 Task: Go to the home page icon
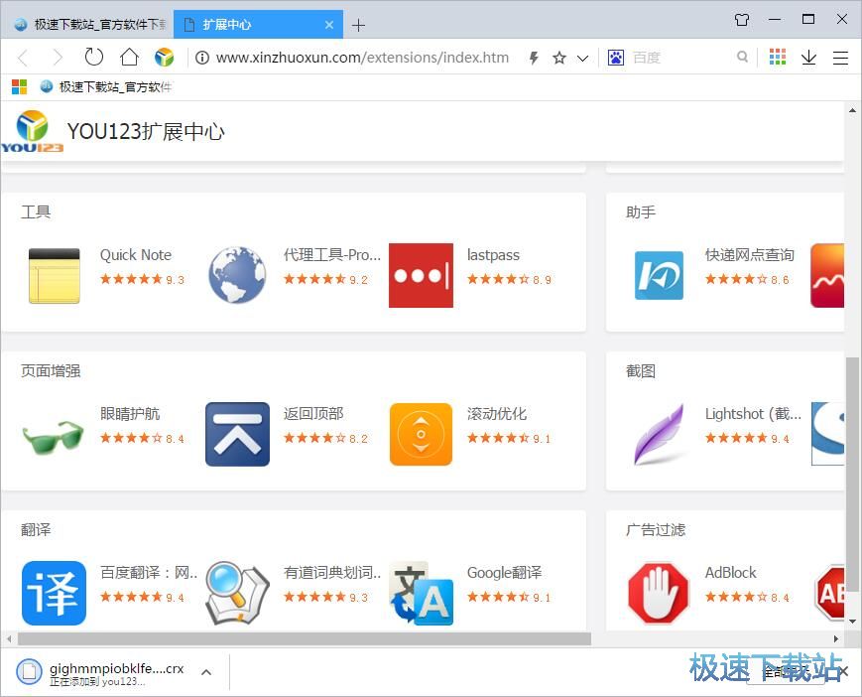(129, 57)
